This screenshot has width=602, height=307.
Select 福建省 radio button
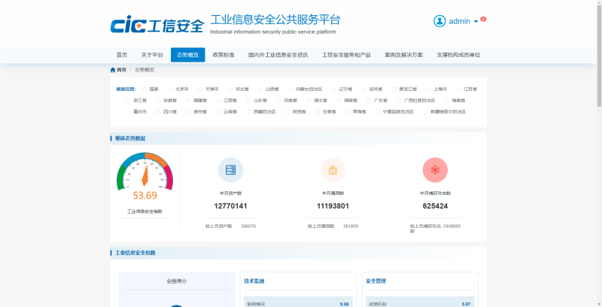(x=188, y=101)
